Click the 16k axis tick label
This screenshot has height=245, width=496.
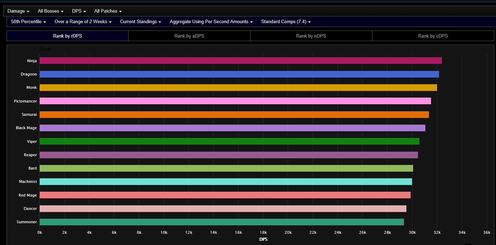click(239, 232)
